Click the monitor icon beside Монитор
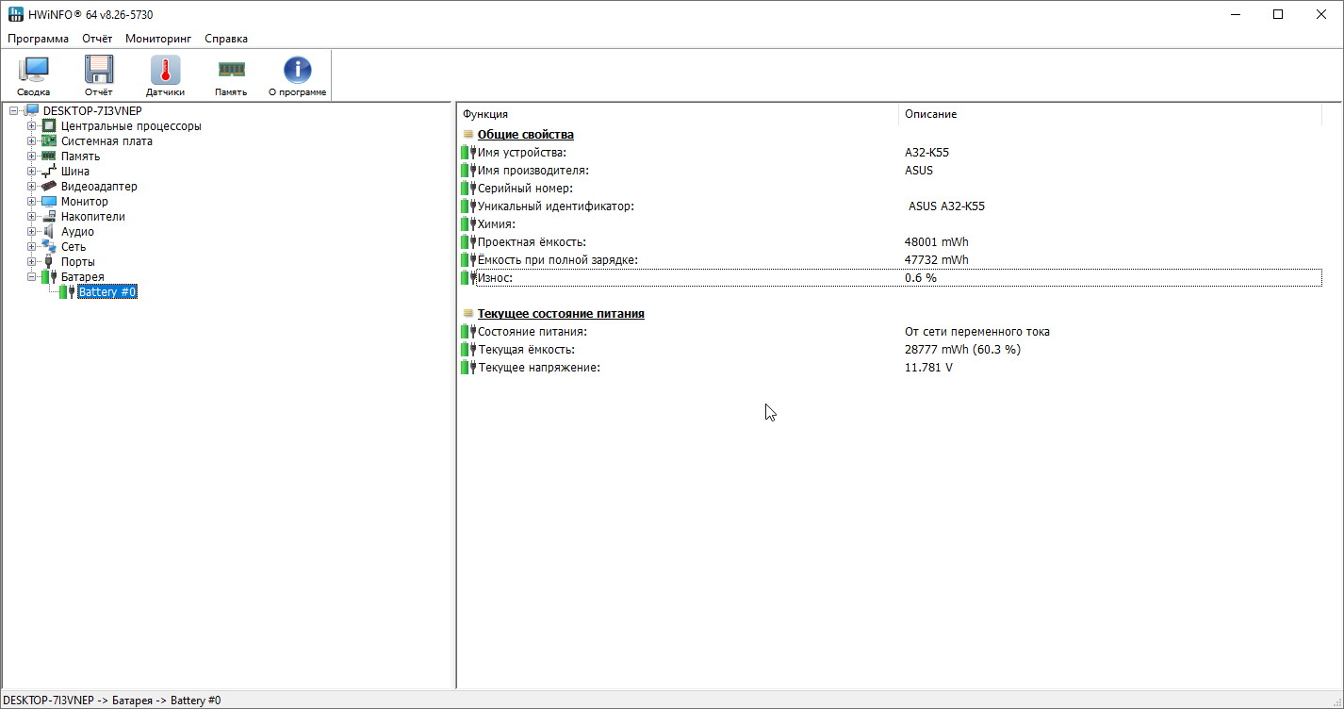This screenshot has width=1344, height=709. [x=49, y=201]
